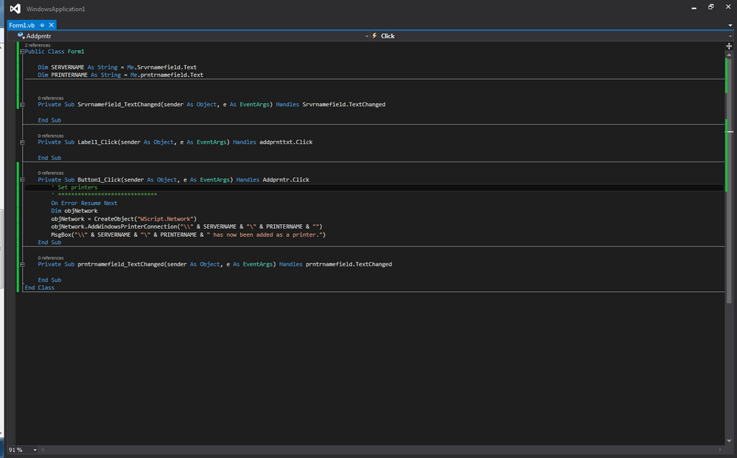Open the Click member dropdown
This screenshot has height=458, width=737.
[730, 35]
